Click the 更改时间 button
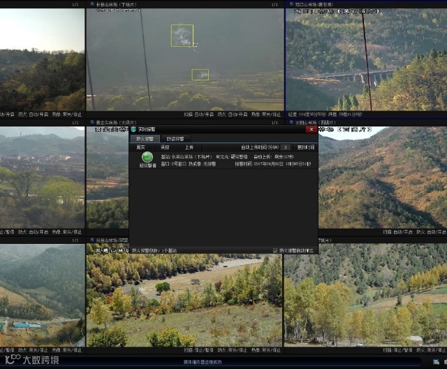 [306, 147]
